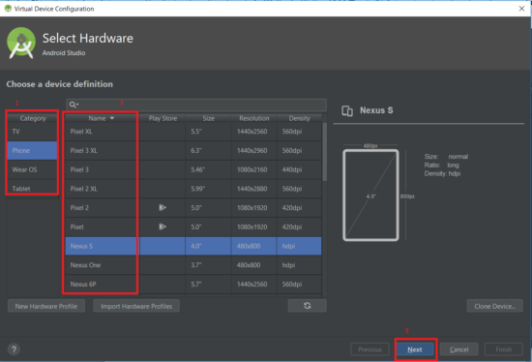Sort by Name column header arrow
Viewport: 532px width, 362px height.
click(112, 118)
